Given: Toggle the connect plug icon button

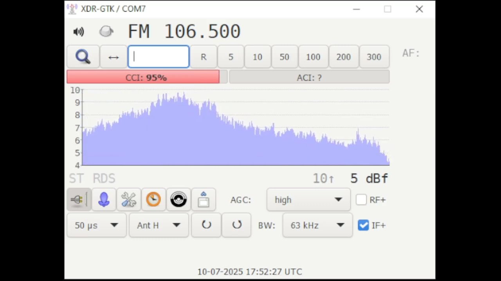Looking at the screenshot, I should pyautogui.click(x=79, y=200).
